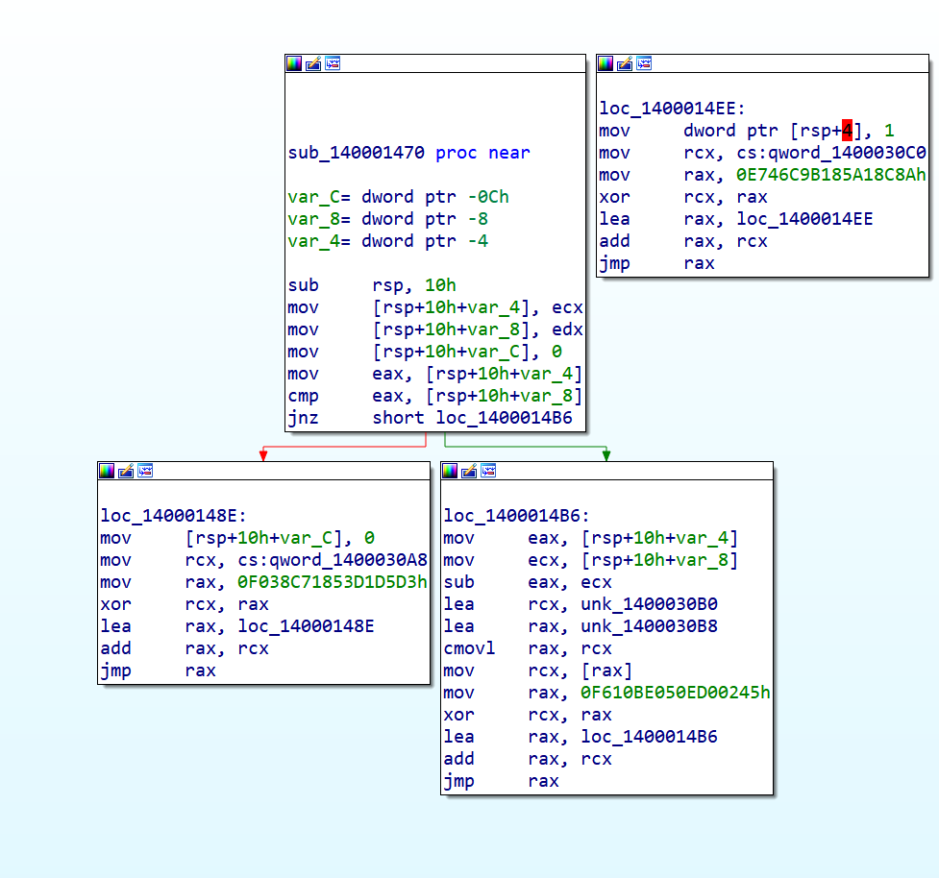The height and width of the screenshot is (878, 939).
Task: Click the group nodes icon on loc_1400014EE block
Action: pyautogui.click(x=644, y=63)
